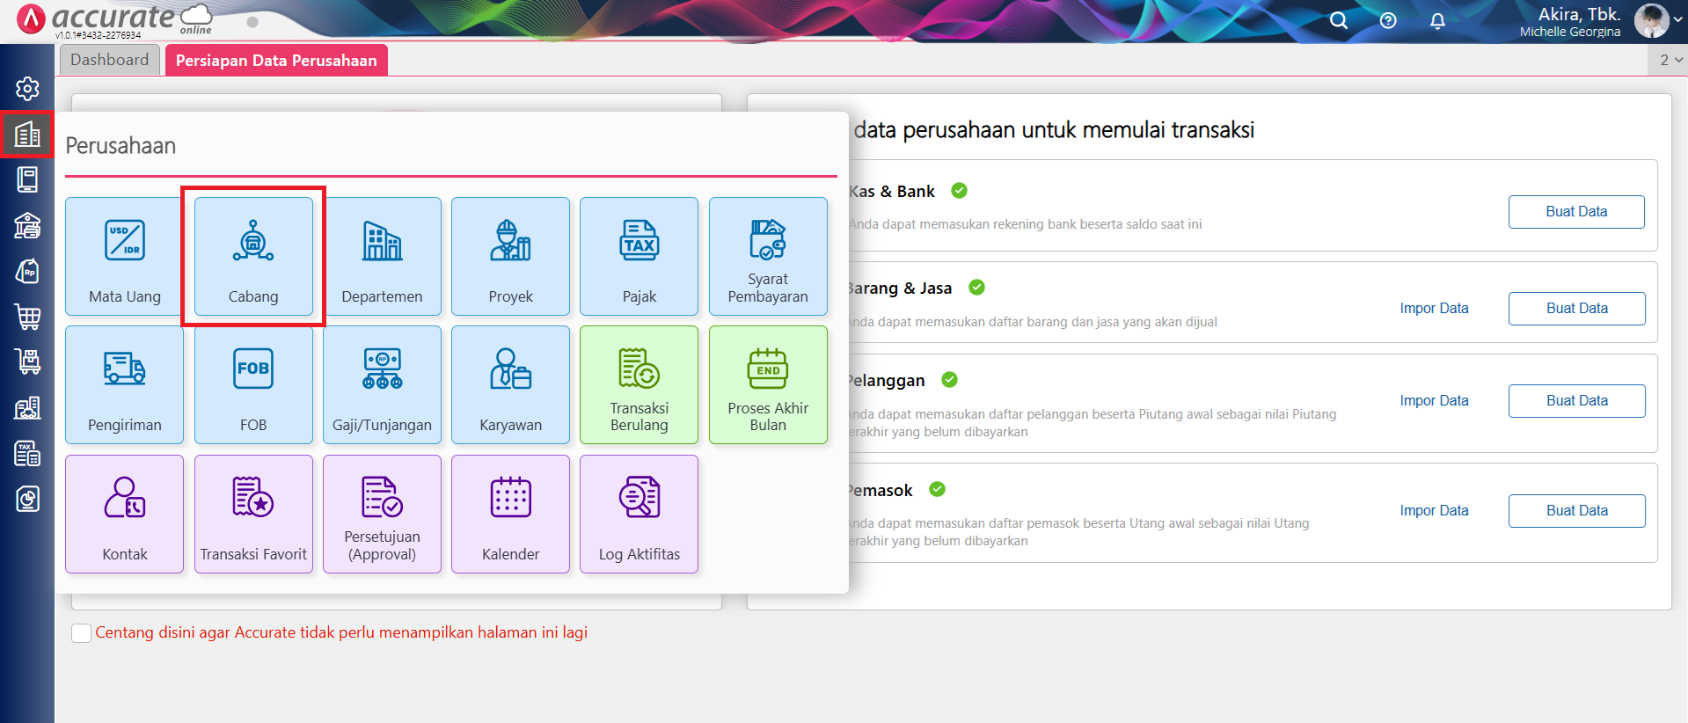Open the notifications bell

tap(1437, 20)
